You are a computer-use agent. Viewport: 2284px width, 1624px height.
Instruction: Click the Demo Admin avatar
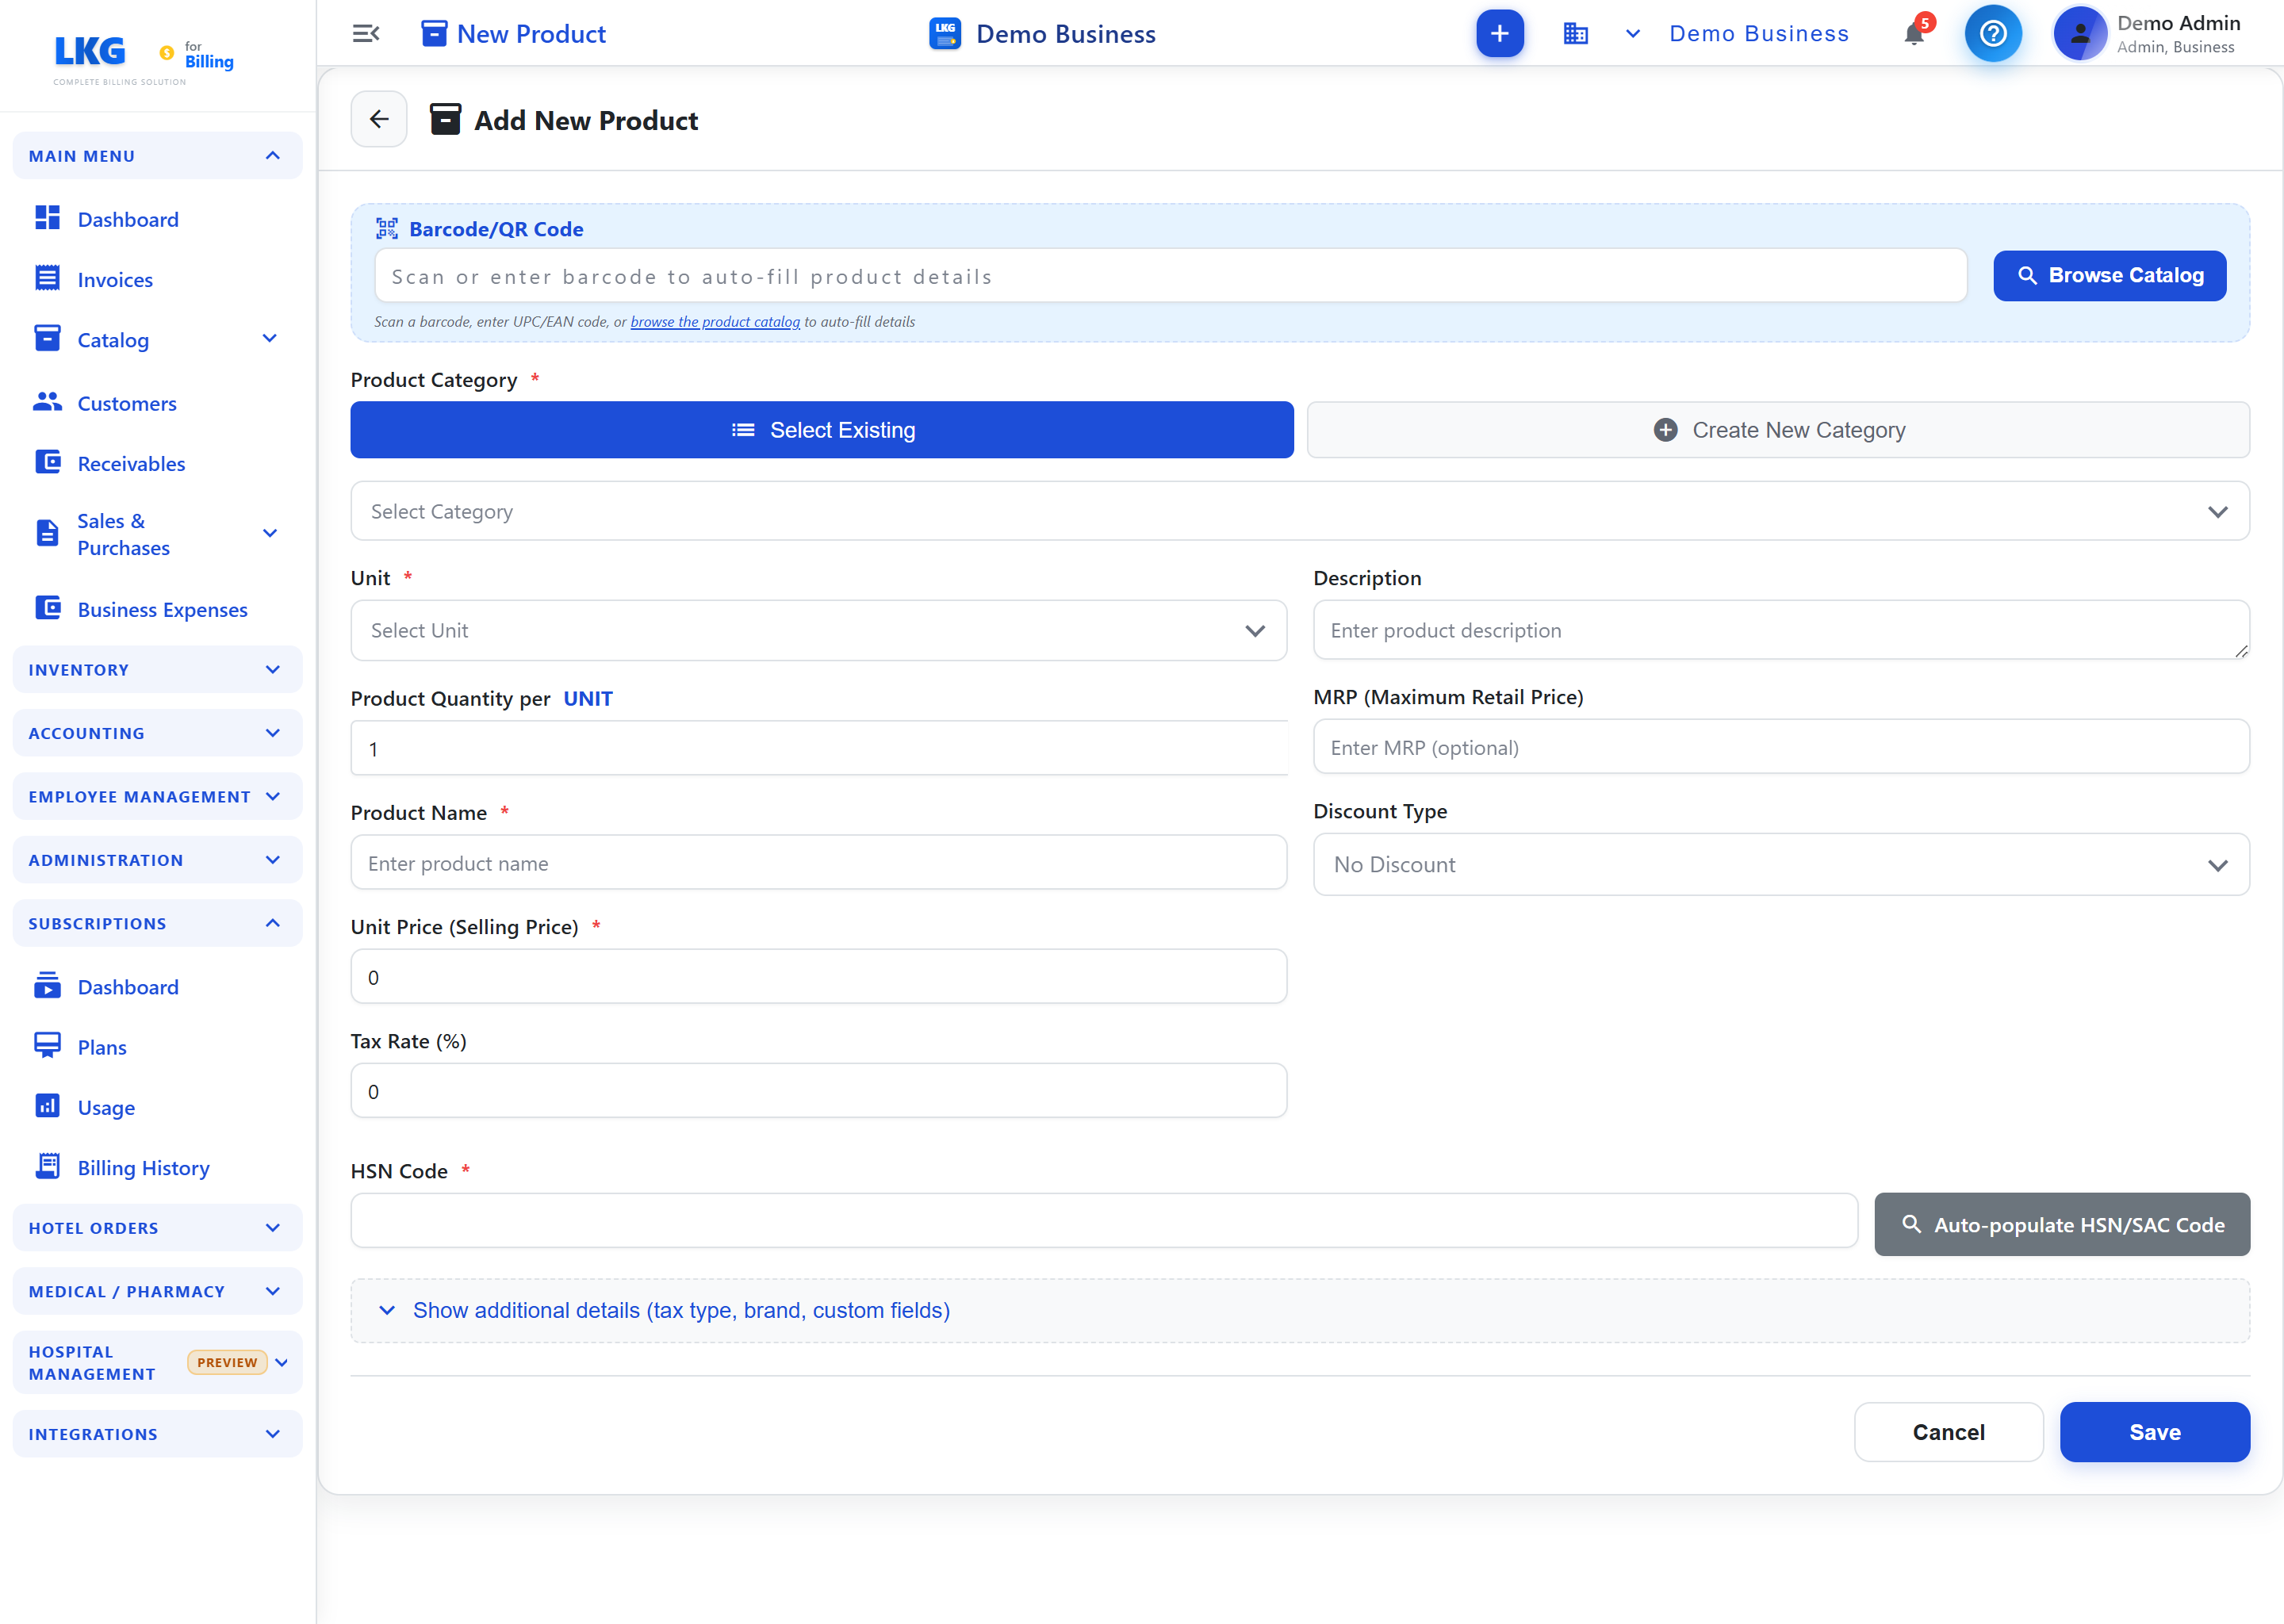[x=2079, y=34]
